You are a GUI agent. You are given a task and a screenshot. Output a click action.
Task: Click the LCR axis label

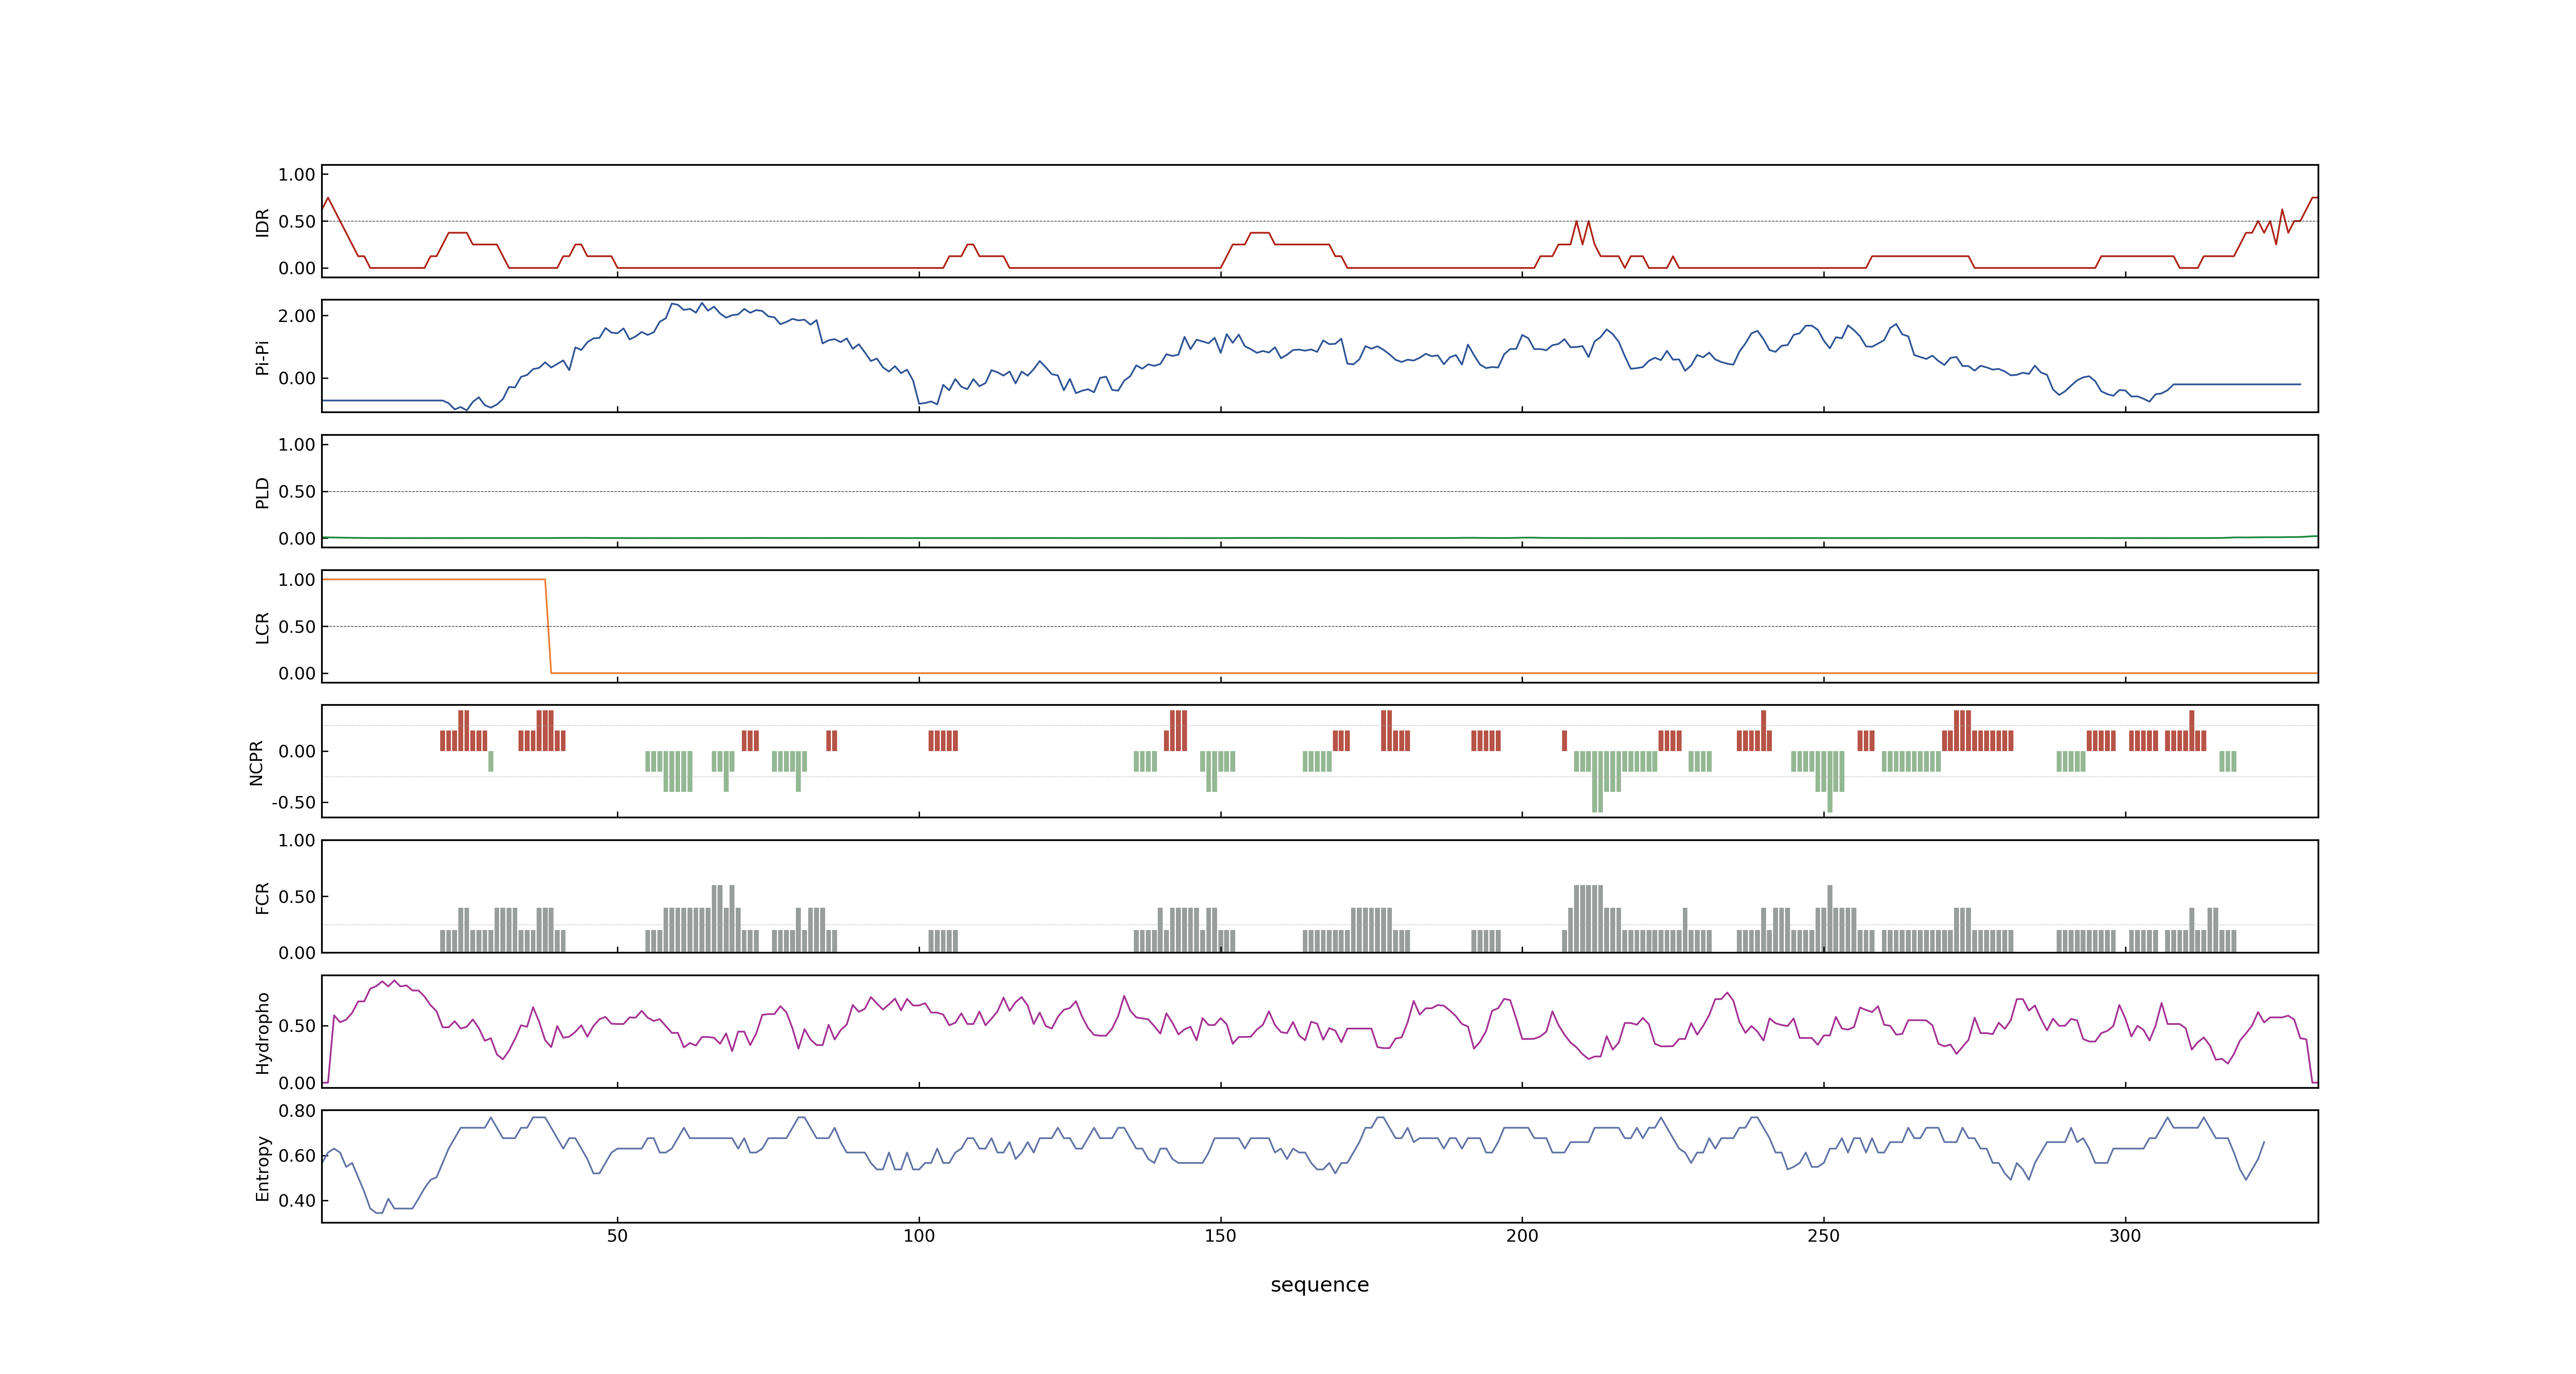tap(262, 628)
